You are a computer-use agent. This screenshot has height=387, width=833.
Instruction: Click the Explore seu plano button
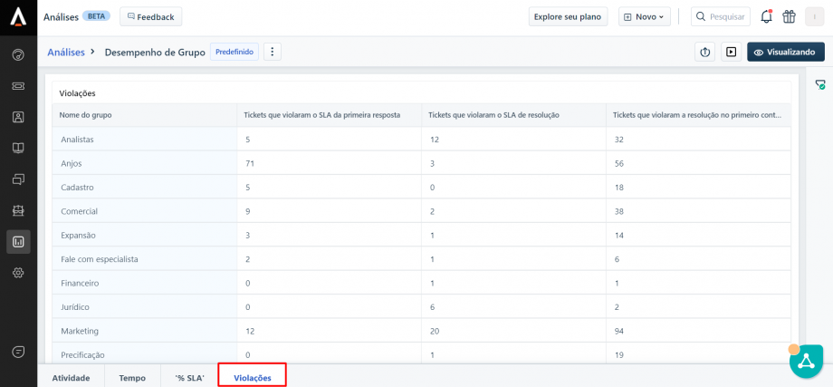coord(567,16)
